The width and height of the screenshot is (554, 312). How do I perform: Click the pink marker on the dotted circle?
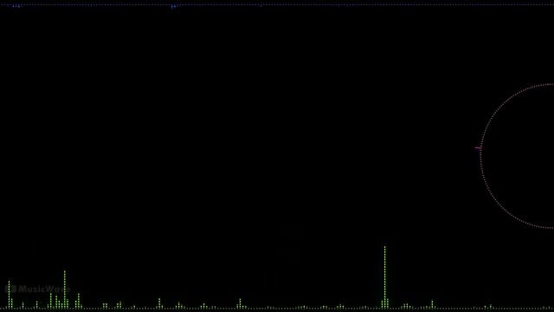tap(478, 148)
